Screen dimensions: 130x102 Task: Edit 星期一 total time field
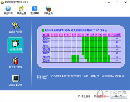pos(117,38)
